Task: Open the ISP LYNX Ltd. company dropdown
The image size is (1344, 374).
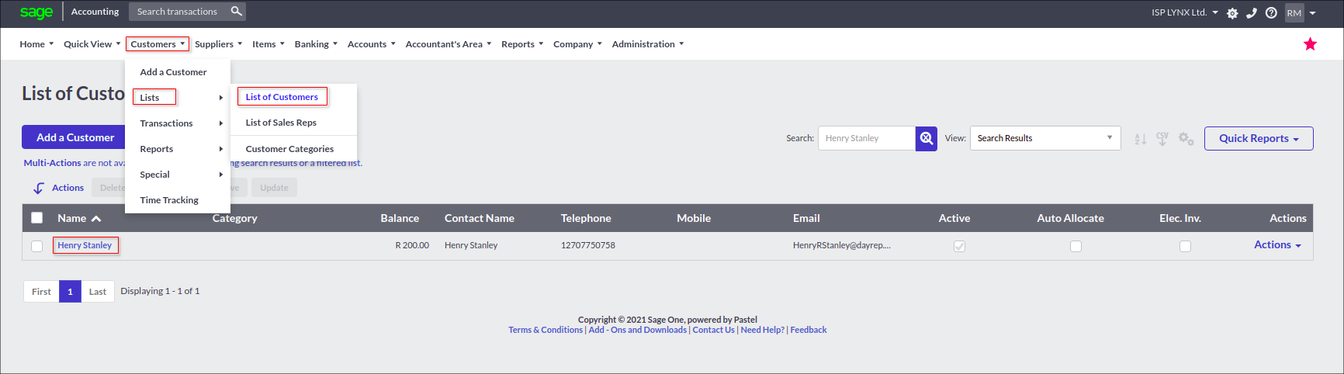Action: click(1184, 12)
